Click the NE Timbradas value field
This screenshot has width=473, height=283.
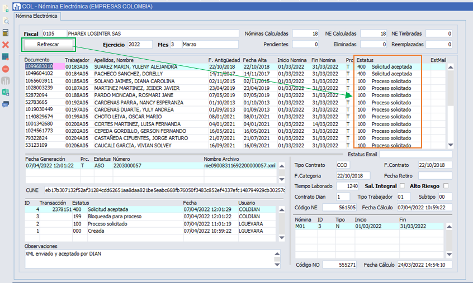point(439,33)
